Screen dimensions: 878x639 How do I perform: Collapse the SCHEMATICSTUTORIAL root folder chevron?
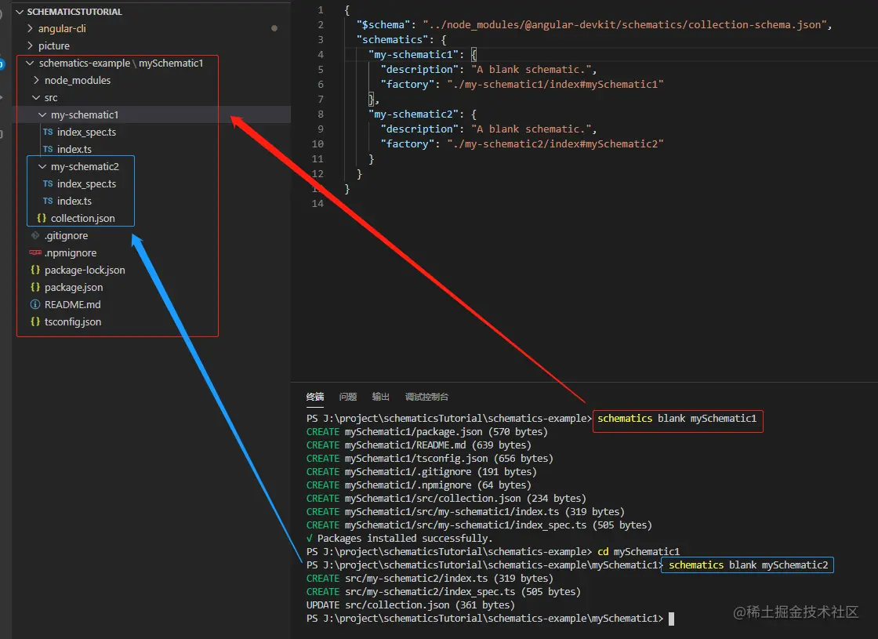click(x=20, y=11)
